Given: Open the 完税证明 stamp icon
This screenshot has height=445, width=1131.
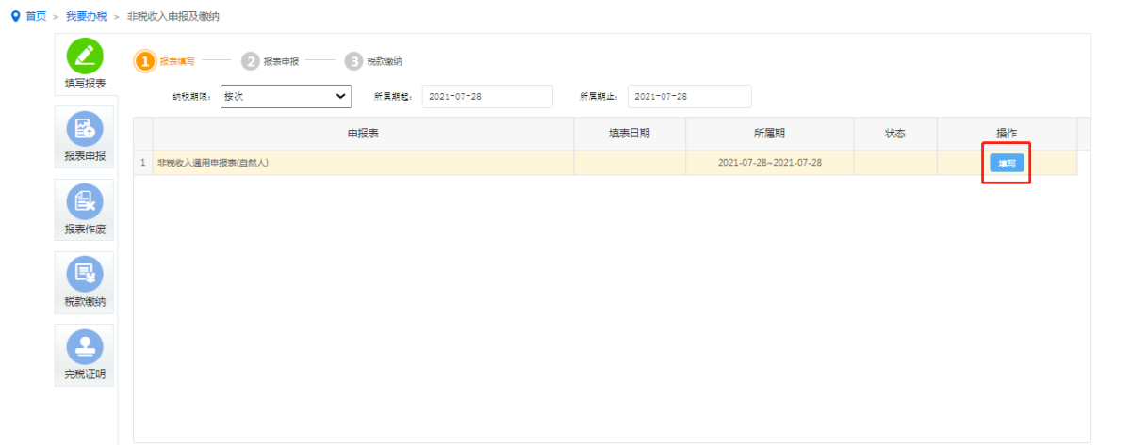Looking at the screenshot, I should pos(85,345).
